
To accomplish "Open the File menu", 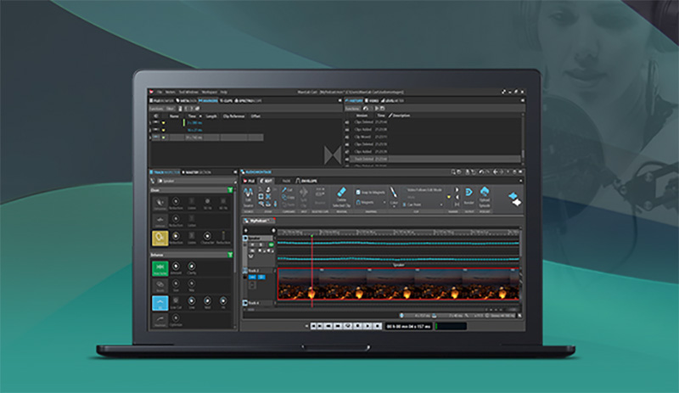I will tap(160, 92).
